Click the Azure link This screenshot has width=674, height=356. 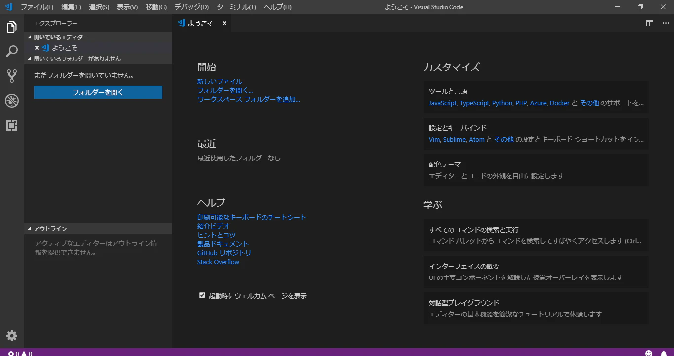coord(538,103)
